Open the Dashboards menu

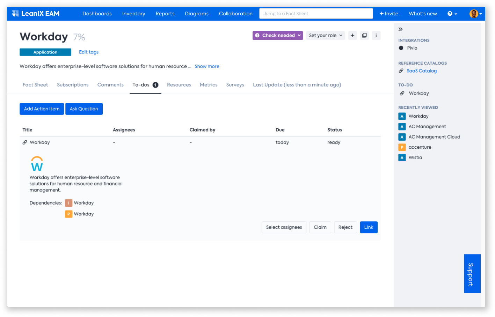(x=97, y=14)
